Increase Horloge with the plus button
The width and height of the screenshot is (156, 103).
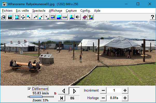pos(125,98)
